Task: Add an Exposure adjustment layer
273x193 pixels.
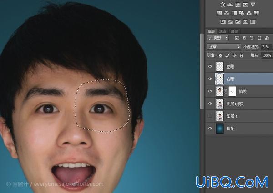Action: pyautogui.click(x=245, y=5)
